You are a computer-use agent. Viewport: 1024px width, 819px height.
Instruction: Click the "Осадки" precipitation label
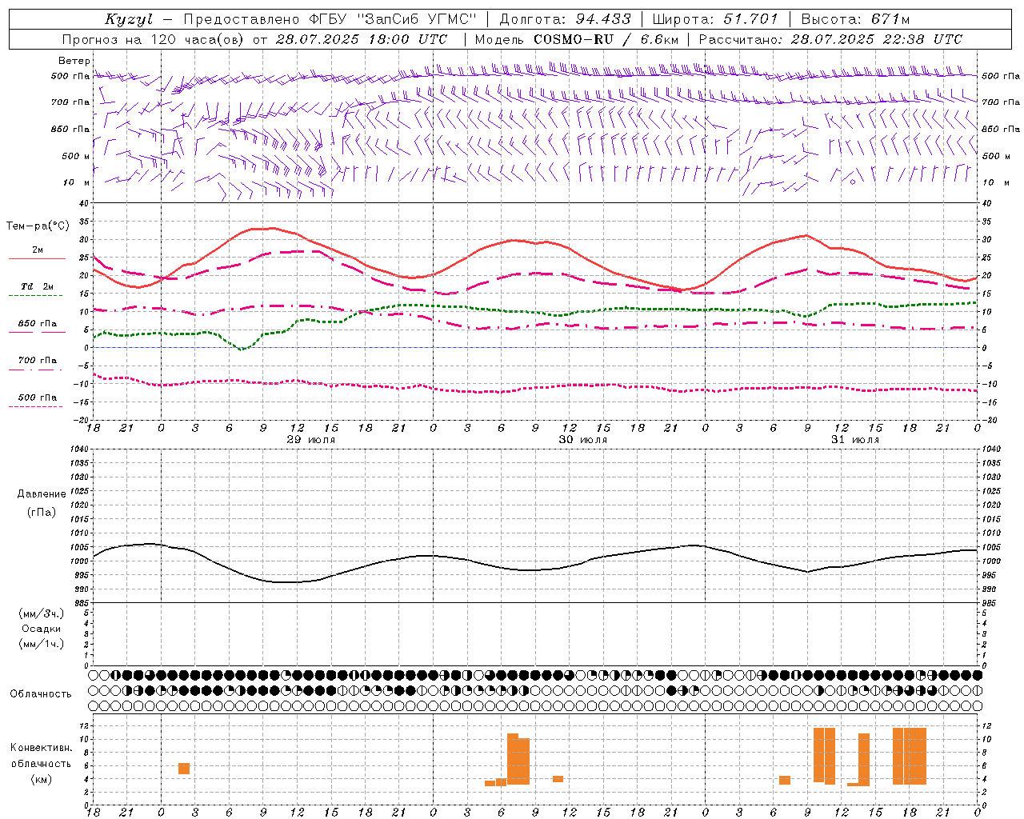click(x=41, y=629)
